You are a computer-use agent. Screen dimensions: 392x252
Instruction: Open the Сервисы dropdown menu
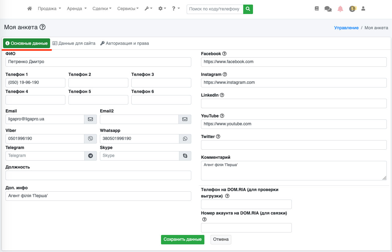(x=128, y=9)
